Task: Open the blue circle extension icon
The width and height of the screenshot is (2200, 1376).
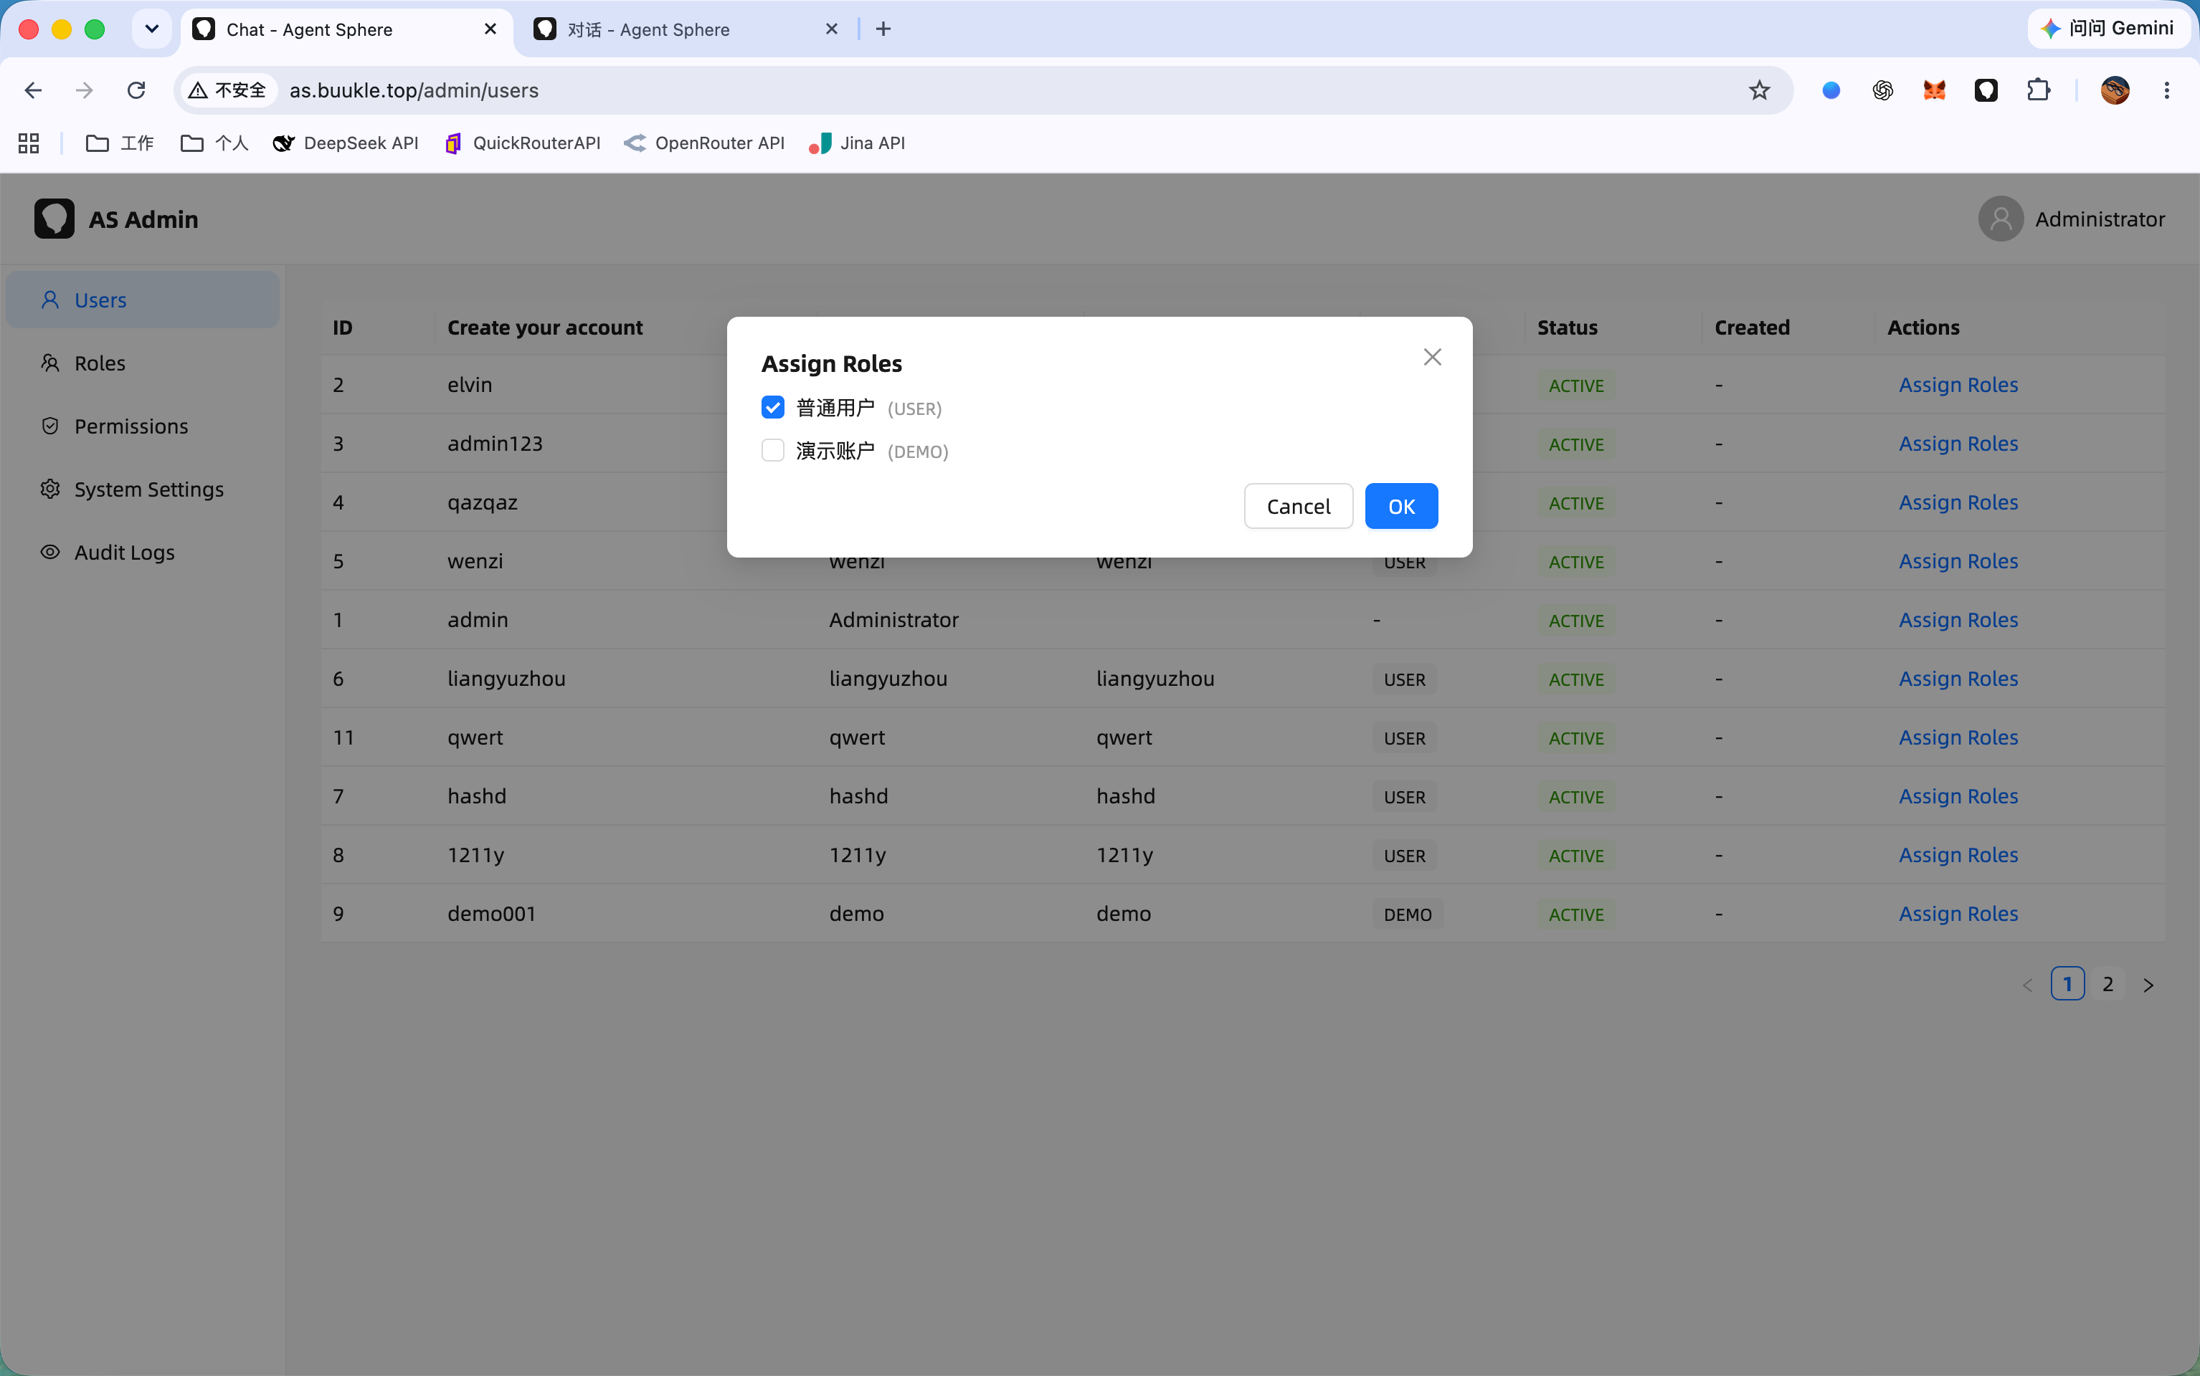Action: tap(1831, 90)
